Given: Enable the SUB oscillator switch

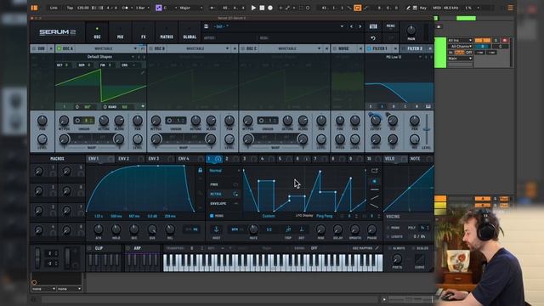Looking at the screenshot, I should click(x=34, y=48).
